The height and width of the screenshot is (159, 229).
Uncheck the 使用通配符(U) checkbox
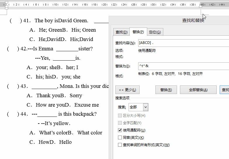(x=120, y=130)
